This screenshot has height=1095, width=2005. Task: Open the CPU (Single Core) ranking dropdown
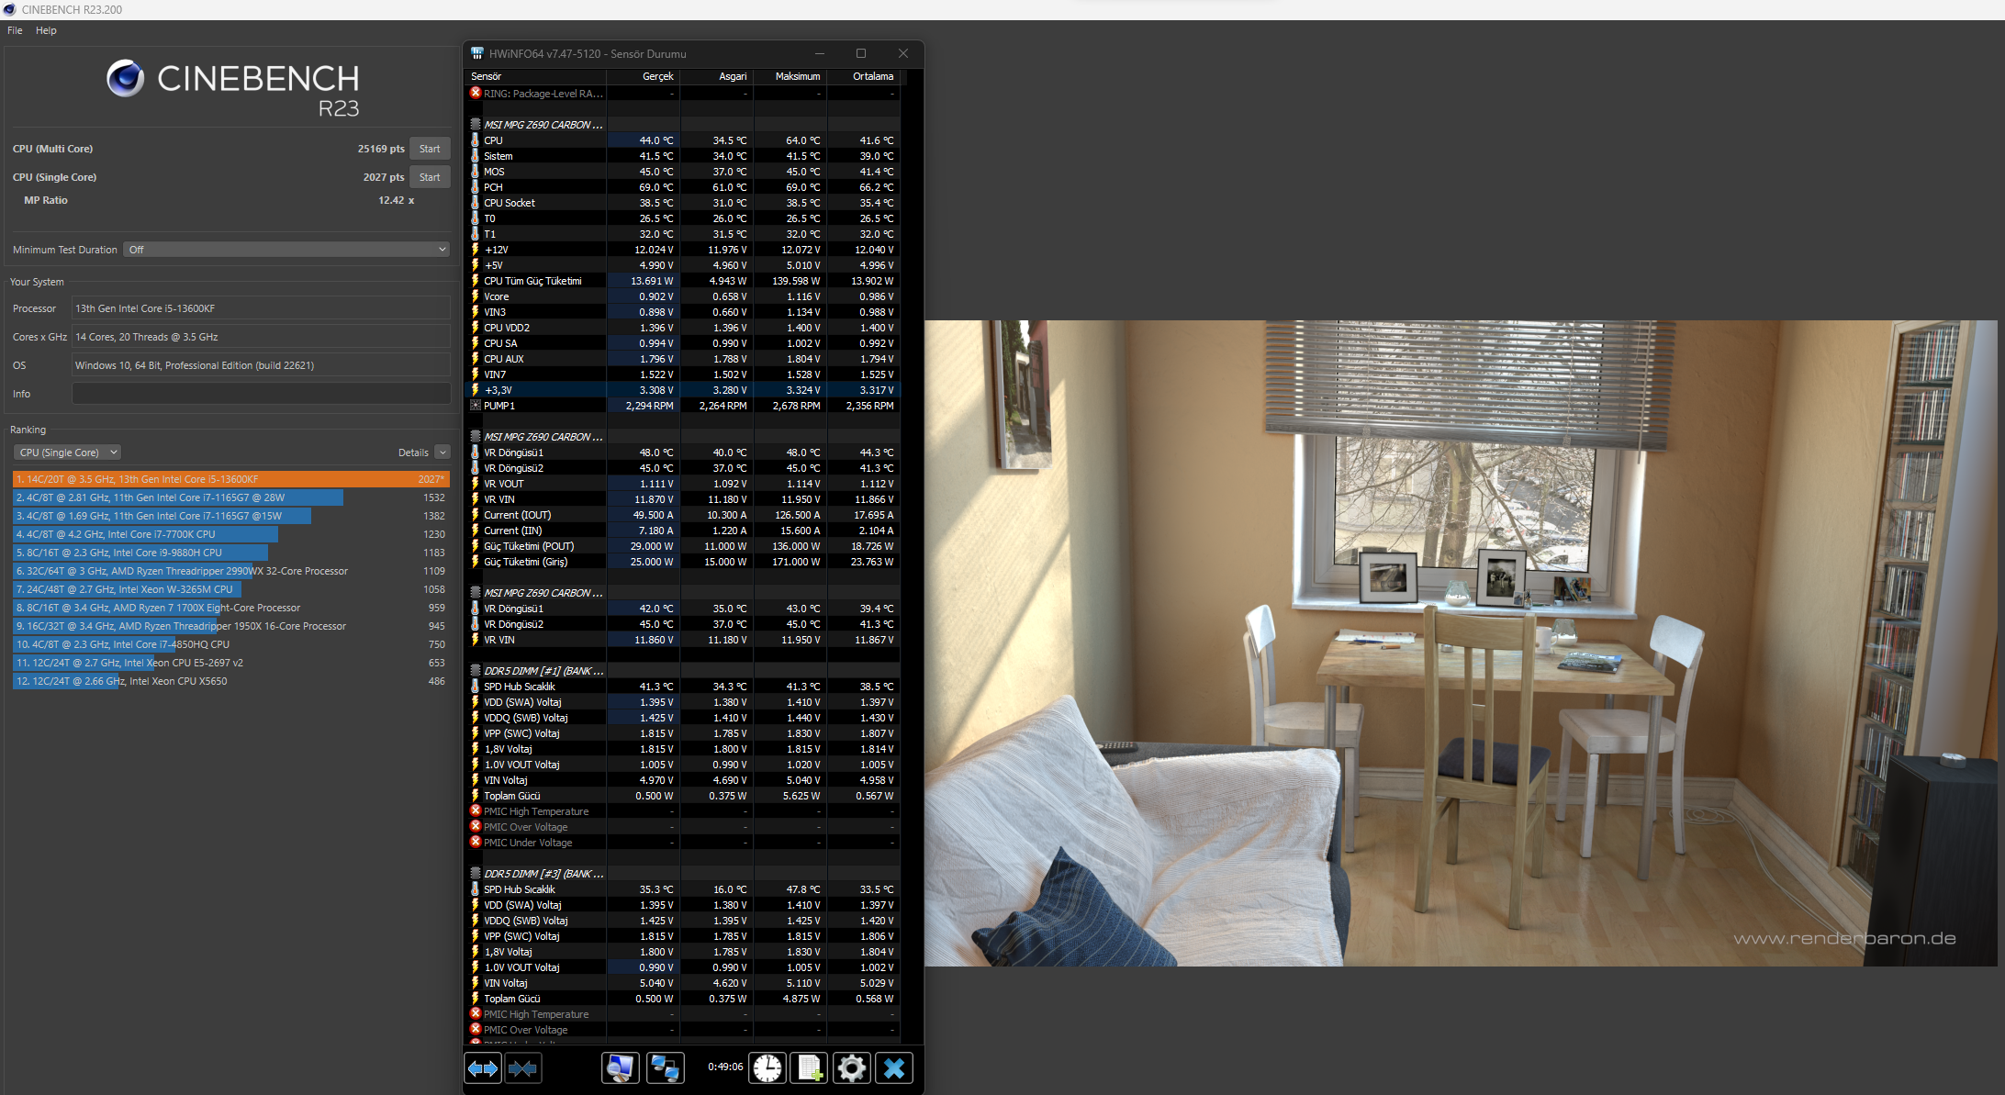[67, 453]
